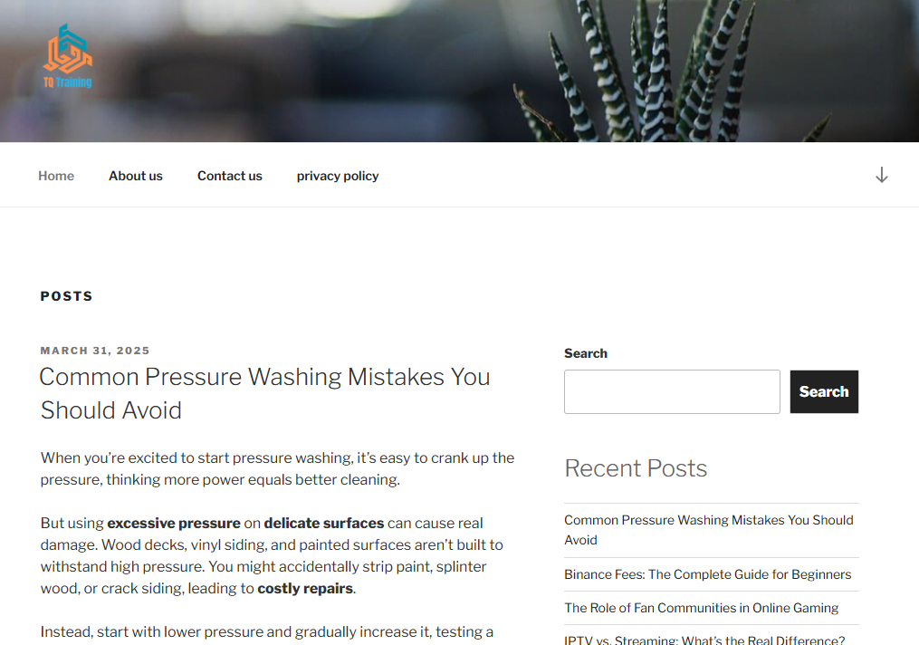This screenshot has height=645, width=919.
Task: Click the Search label above the field
Action: point(586,353)
